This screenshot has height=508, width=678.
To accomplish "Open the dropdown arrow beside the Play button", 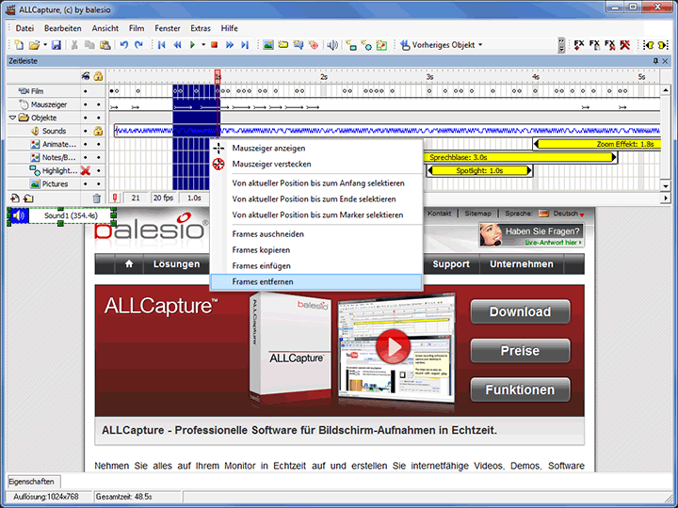I will click(202, 45).
